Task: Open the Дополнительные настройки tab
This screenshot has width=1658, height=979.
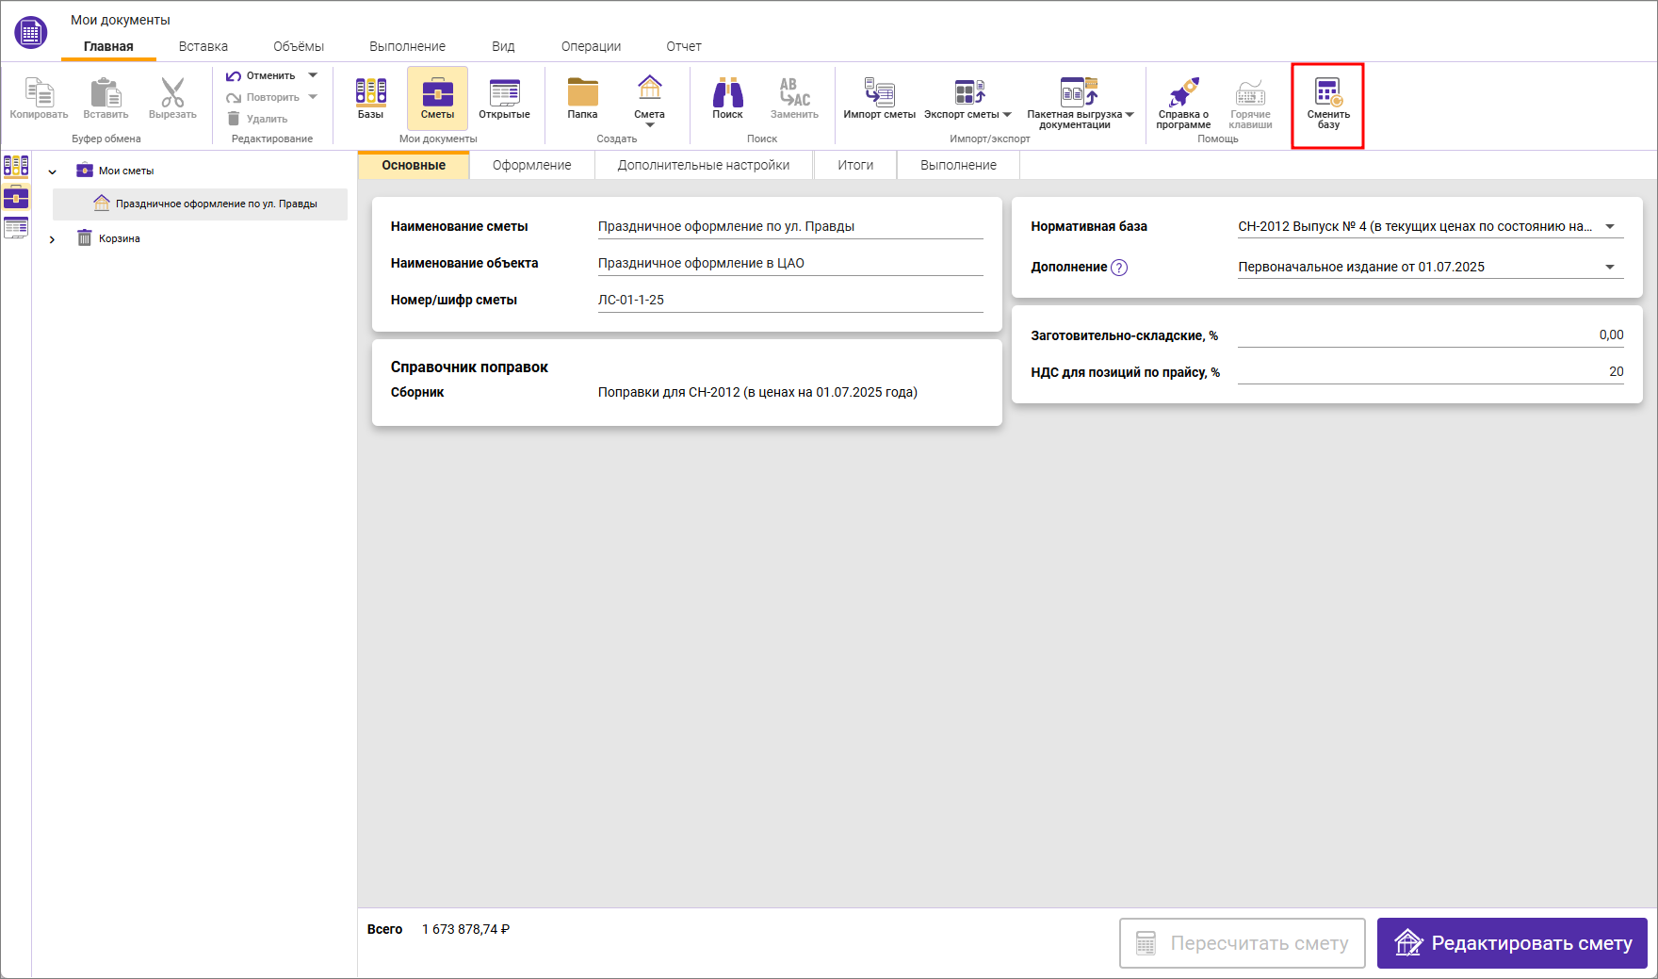Action: [x=703, y=165]
